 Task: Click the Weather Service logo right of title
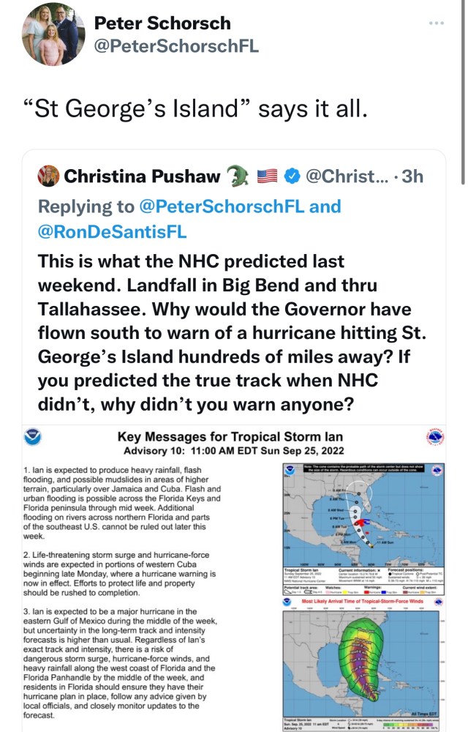point(434,437)
